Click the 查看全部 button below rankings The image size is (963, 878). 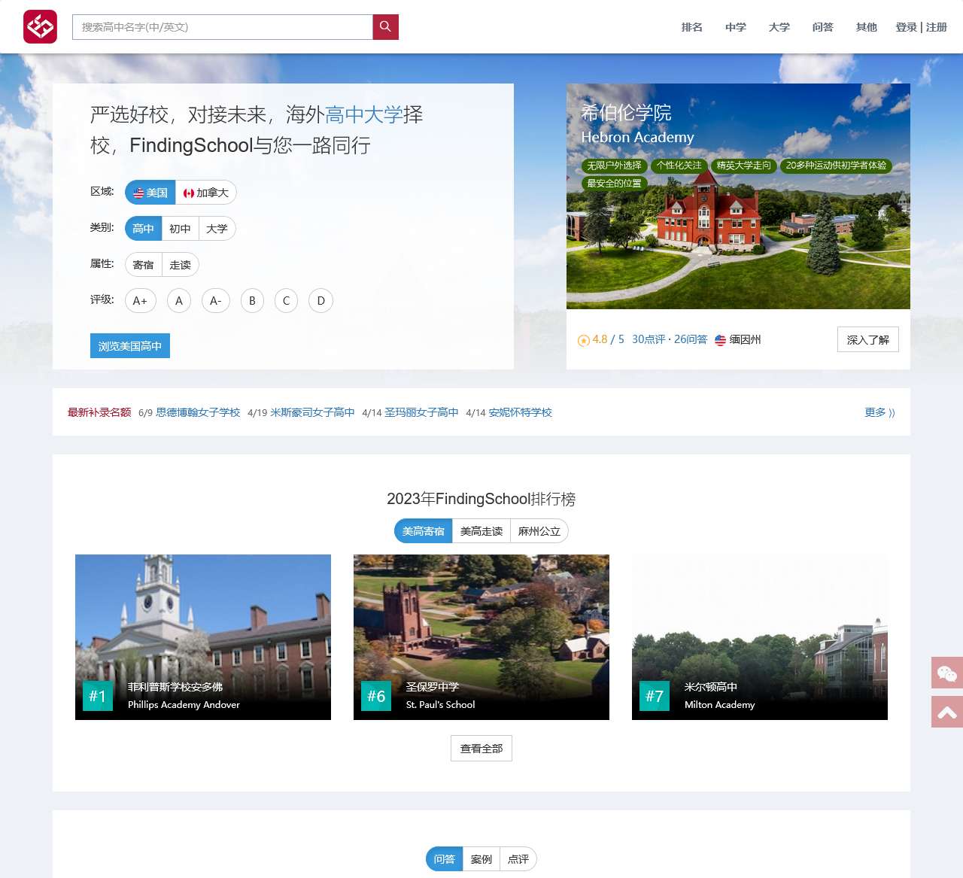pos(481,748)
